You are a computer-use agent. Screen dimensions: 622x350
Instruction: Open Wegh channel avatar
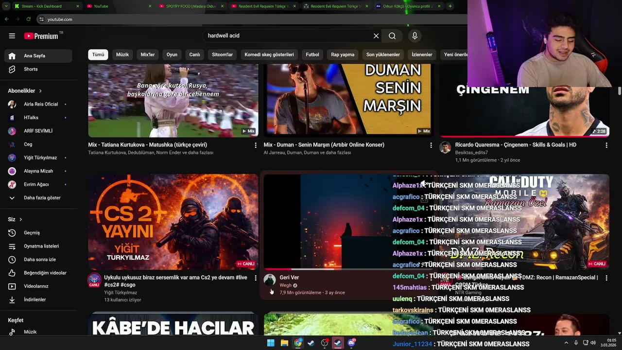[x=270, y=280]
